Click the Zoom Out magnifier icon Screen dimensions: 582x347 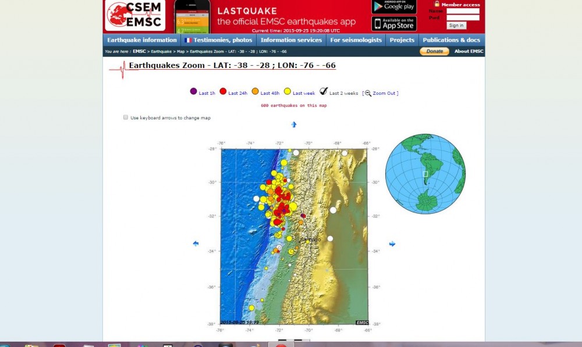368,93
